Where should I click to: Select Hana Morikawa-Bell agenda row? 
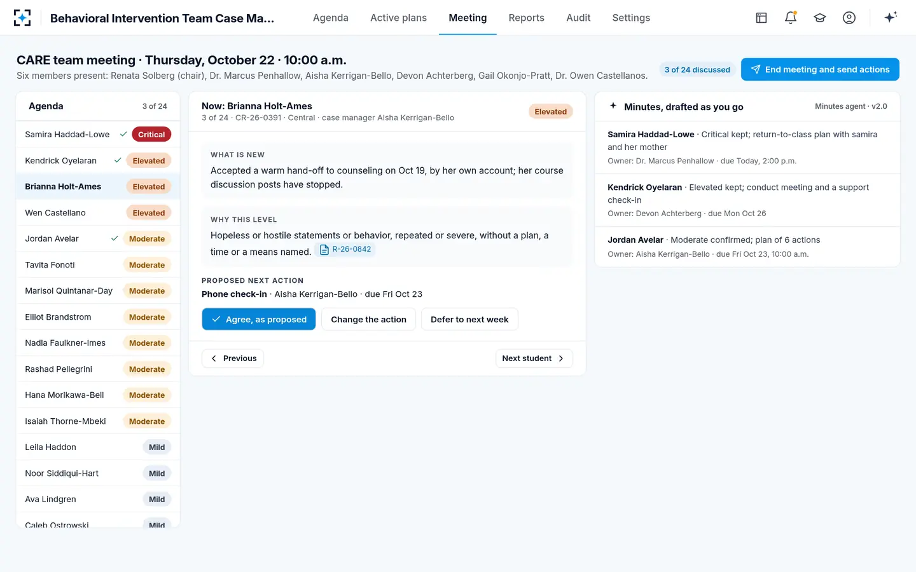click(x=98, y=395)
